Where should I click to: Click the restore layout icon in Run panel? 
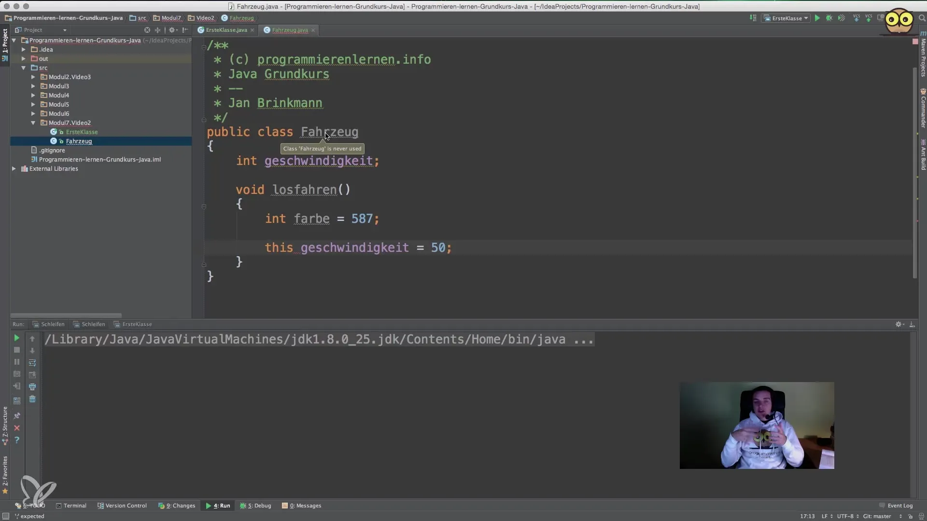[16, 400]
